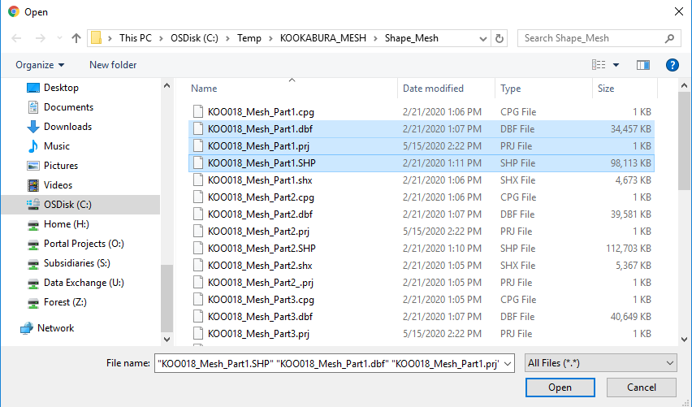The image size is (692, 407).
Task: Refresh the Shape_Mesh folder listing
Action: (x=500, y=38)
